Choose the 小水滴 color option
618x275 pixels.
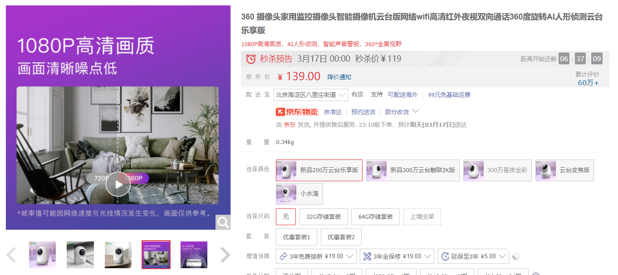pos(299,194)
